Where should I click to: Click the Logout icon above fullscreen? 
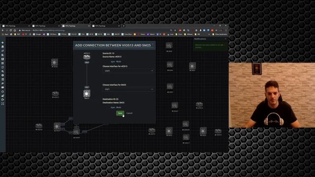pos(2,100)
